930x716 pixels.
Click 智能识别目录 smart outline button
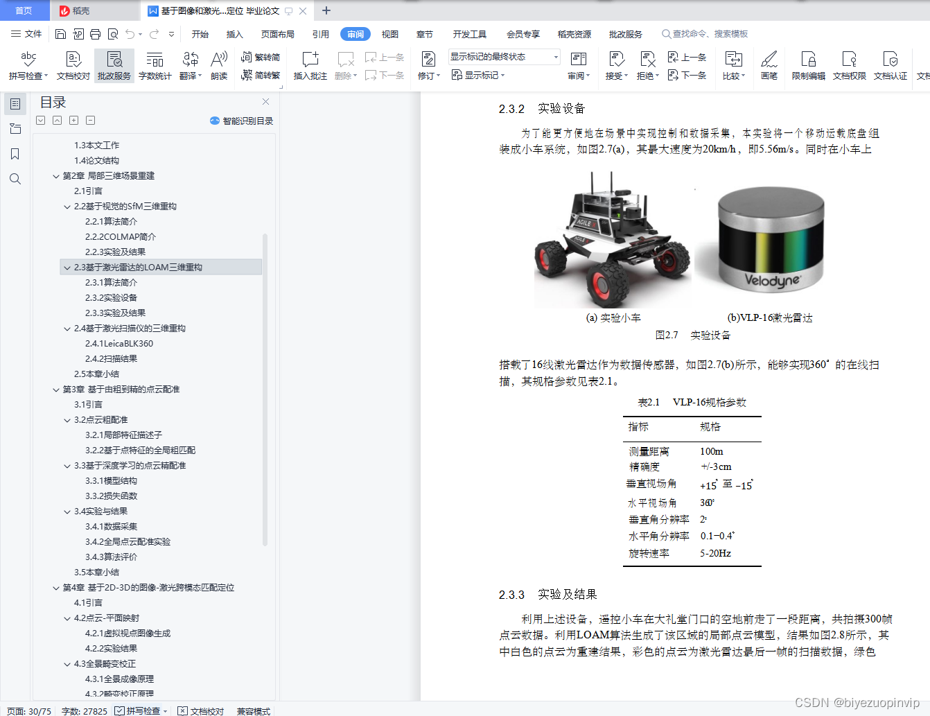pos(241,121)
